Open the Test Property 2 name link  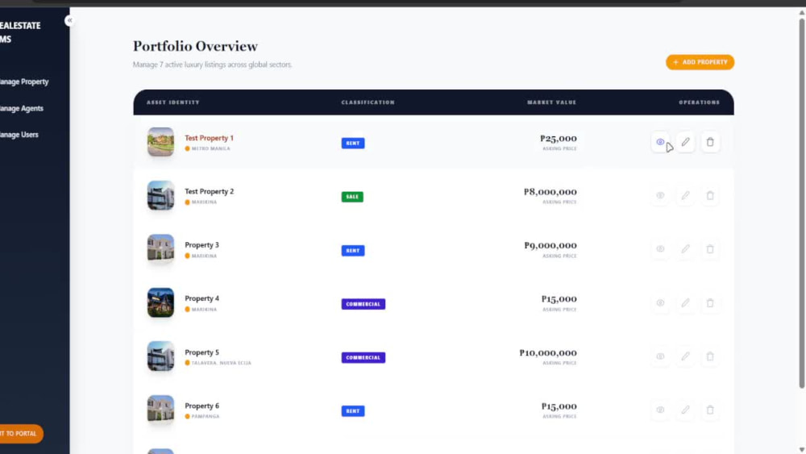click(210, 191)
